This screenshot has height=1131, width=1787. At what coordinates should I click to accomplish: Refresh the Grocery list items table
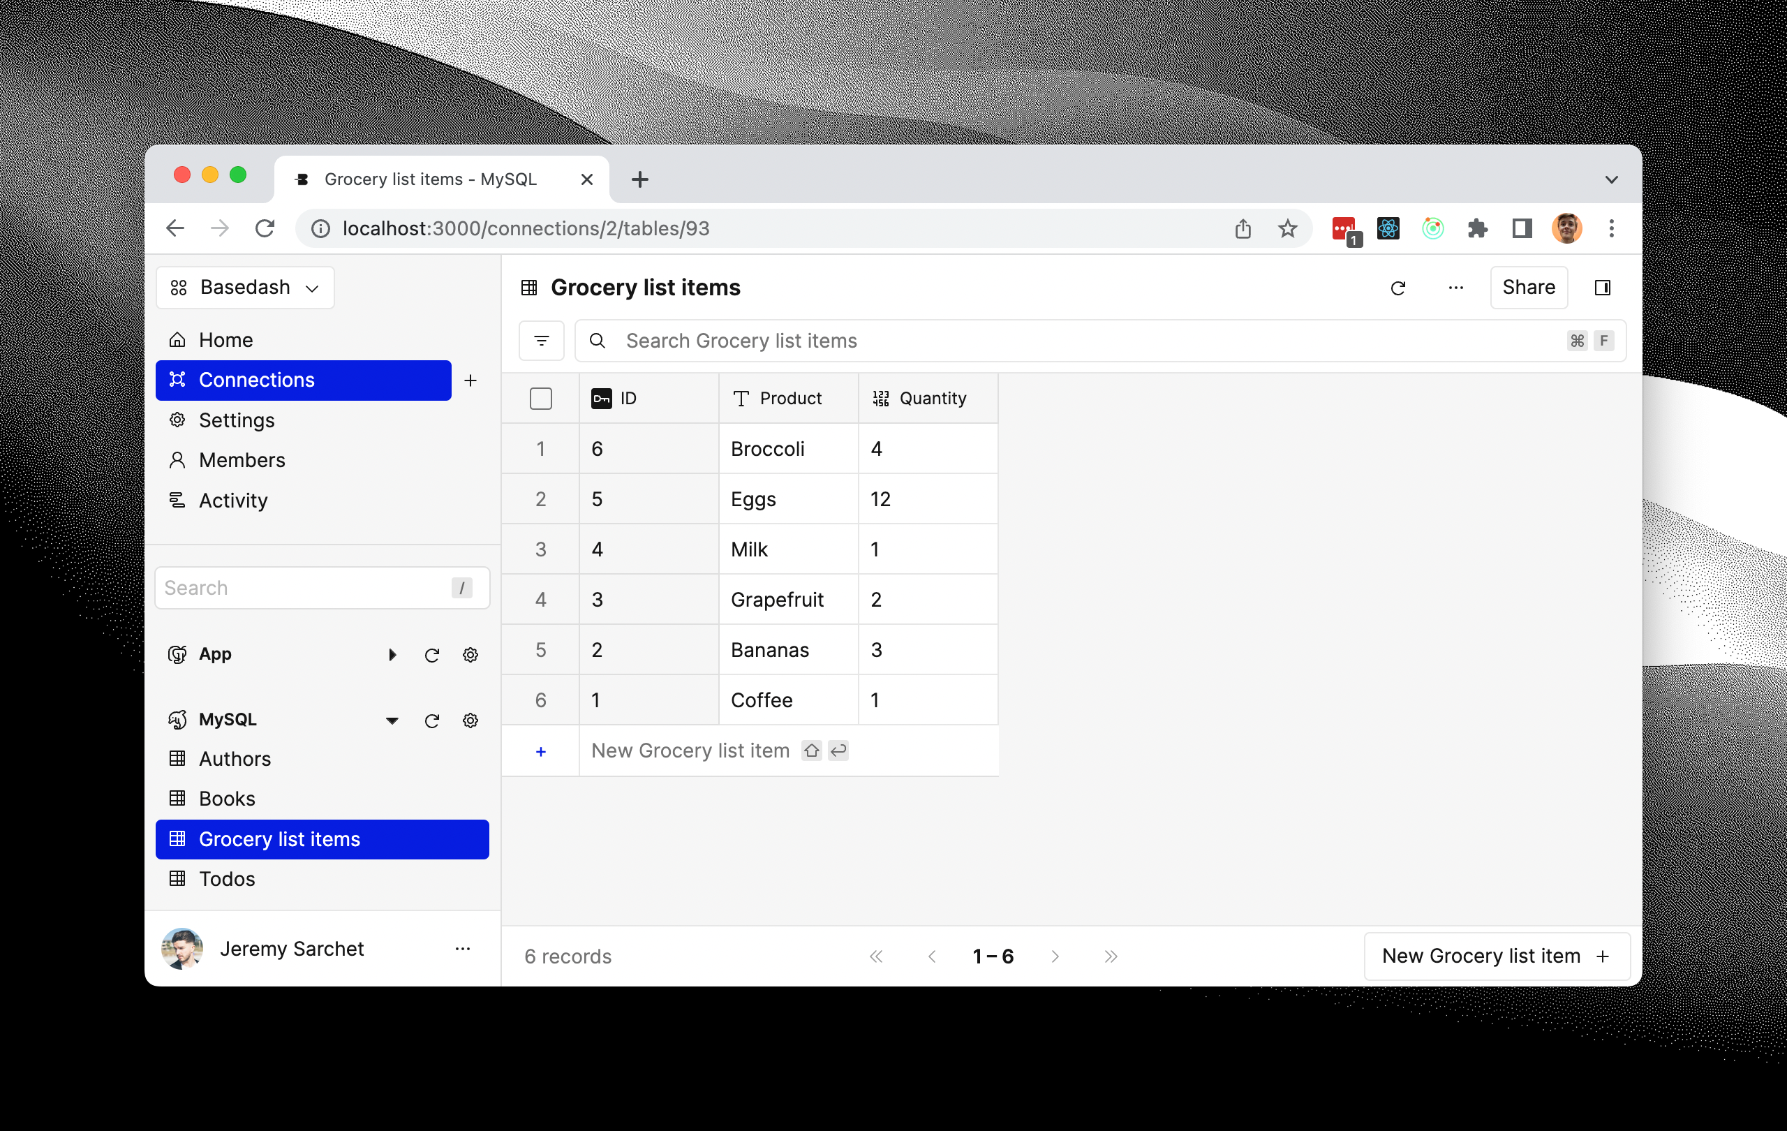[1398, 288]
